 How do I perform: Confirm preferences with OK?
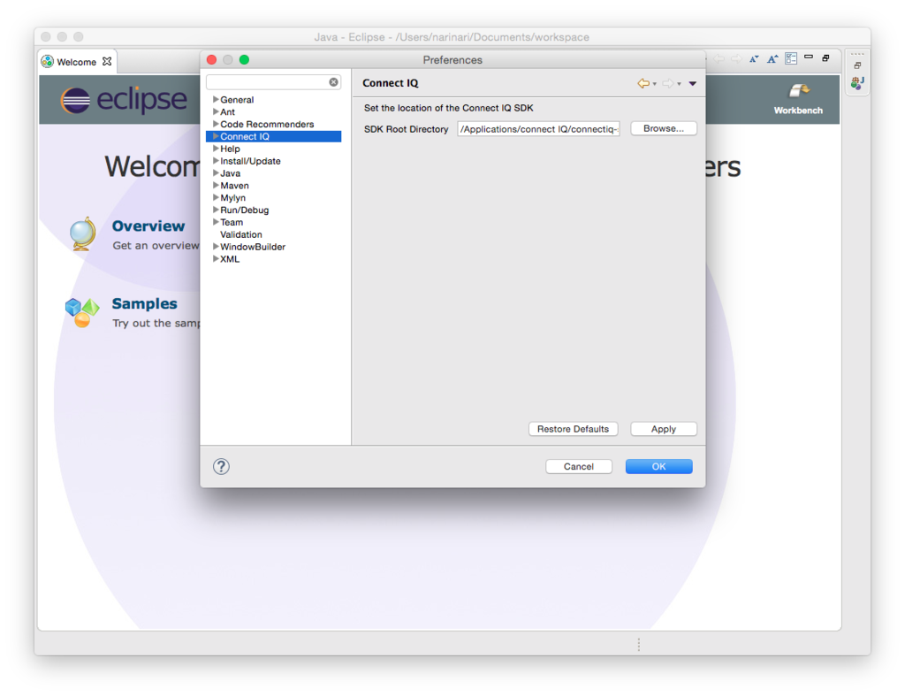(659, 466)
